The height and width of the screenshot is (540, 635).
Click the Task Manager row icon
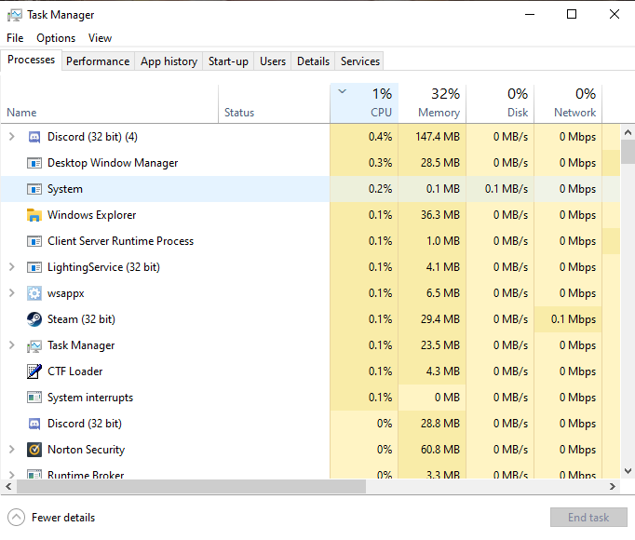pyautogui.click(x=34, y=345)
